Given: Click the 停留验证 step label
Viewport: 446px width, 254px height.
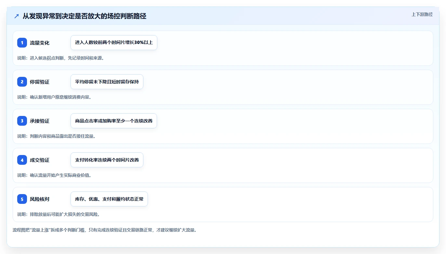Looking at the screenshot, I should (x=40, y=82).
